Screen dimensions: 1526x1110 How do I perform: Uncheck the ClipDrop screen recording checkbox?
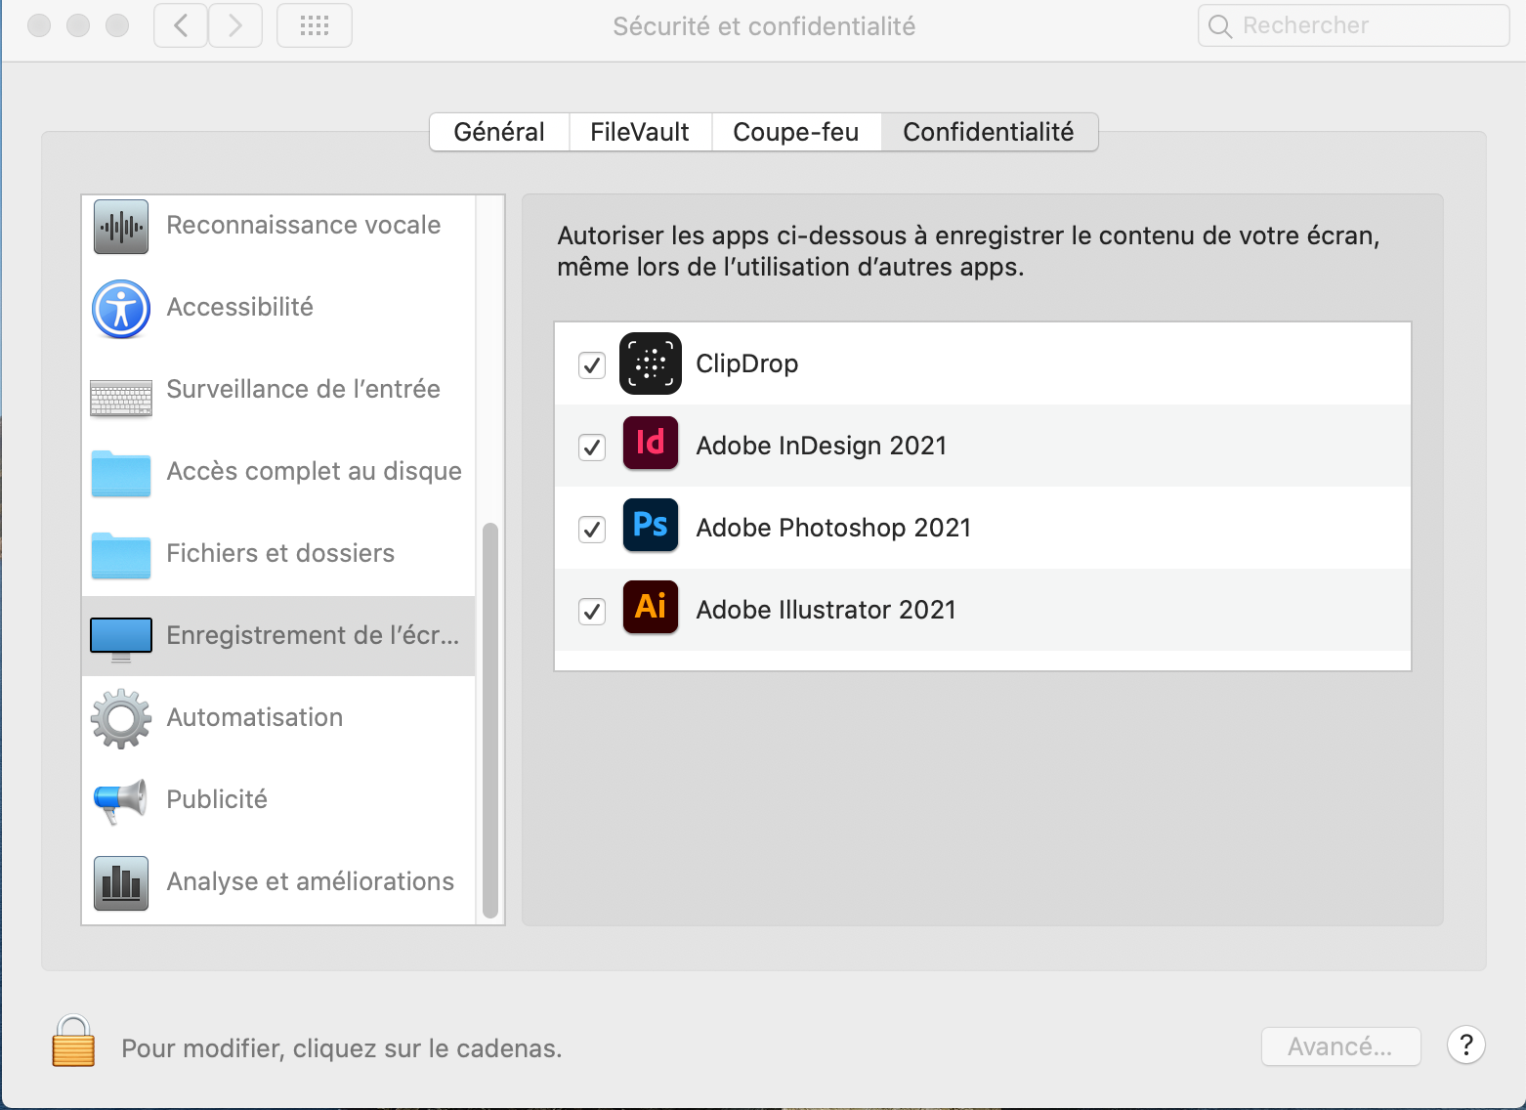click(x=592, y=365)
